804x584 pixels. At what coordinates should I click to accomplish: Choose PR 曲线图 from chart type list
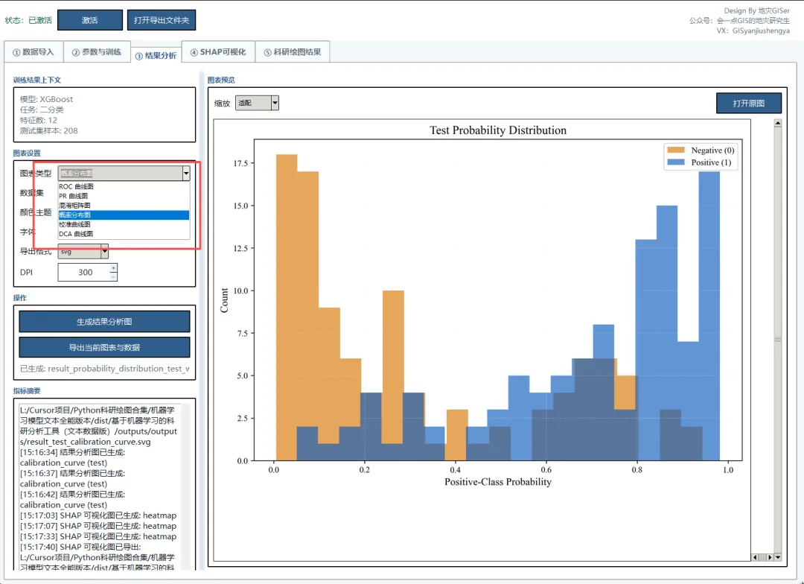(x=124, y=196)
